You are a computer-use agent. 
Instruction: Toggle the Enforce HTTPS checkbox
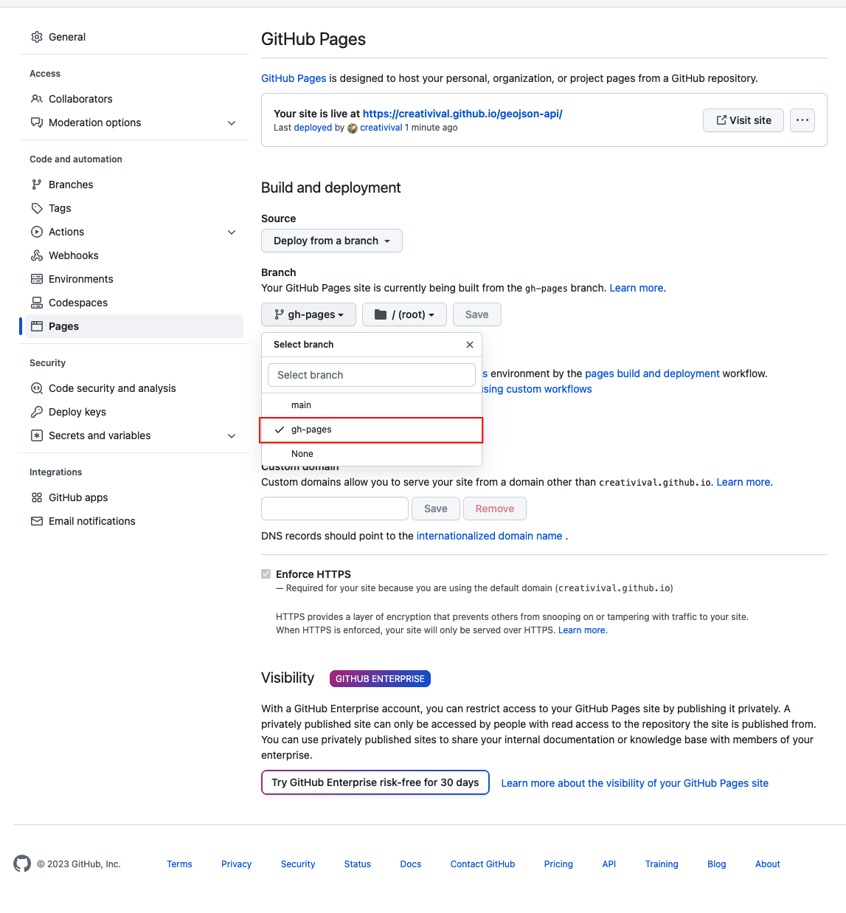(x=266, y=574)
